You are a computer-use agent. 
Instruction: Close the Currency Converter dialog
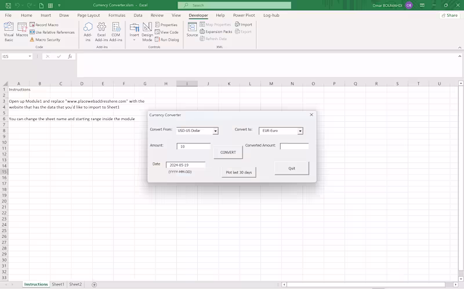pyautogui.click(x=311, y=115)
